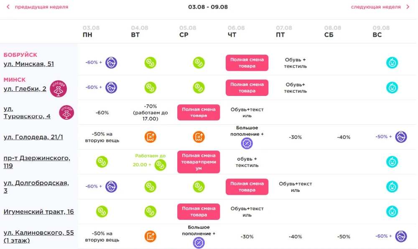Click the Thursday percent badge icon for ул. Голодеда
The width and height of the screenshot is (418, 249).
pyautogui.click(x=247, y=143)
